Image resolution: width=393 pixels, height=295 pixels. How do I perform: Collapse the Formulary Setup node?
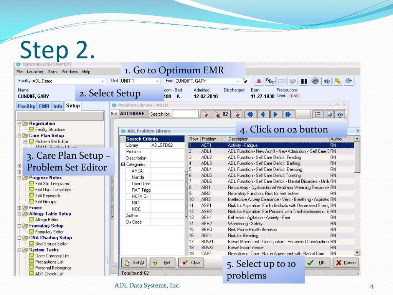[x=19, y=226]
